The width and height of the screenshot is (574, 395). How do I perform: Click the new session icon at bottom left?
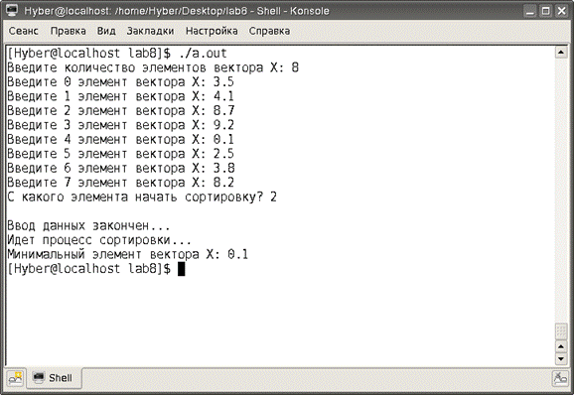point(15,378)
